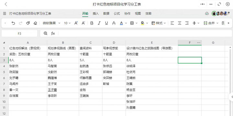Undo the last action
This screenshot has height=116, width=233.
[x=13, y=23]
